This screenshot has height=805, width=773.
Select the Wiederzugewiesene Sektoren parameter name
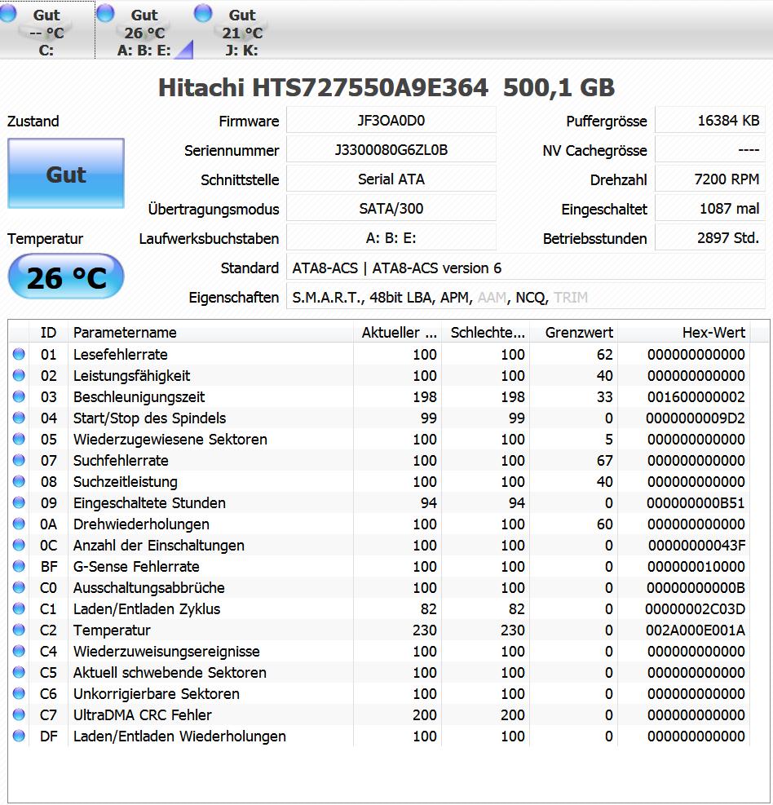pos(170,440)
